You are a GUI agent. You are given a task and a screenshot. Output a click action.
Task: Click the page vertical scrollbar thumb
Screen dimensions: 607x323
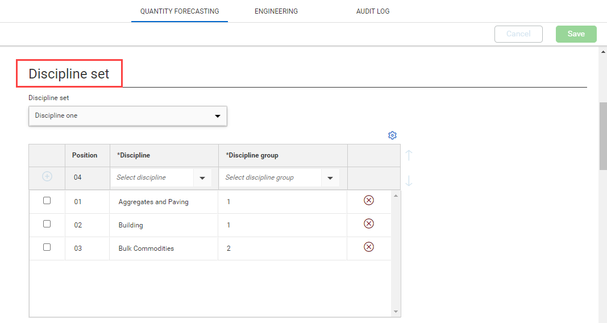click(603, 136)
